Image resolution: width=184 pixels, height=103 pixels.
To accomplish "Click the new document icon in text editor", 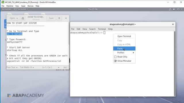I will coord(23,18).
